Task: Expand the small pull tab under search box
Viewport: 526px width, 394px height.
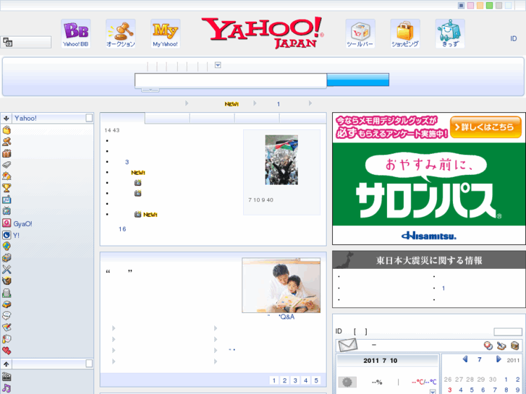Action: click(x=150, y=90)
